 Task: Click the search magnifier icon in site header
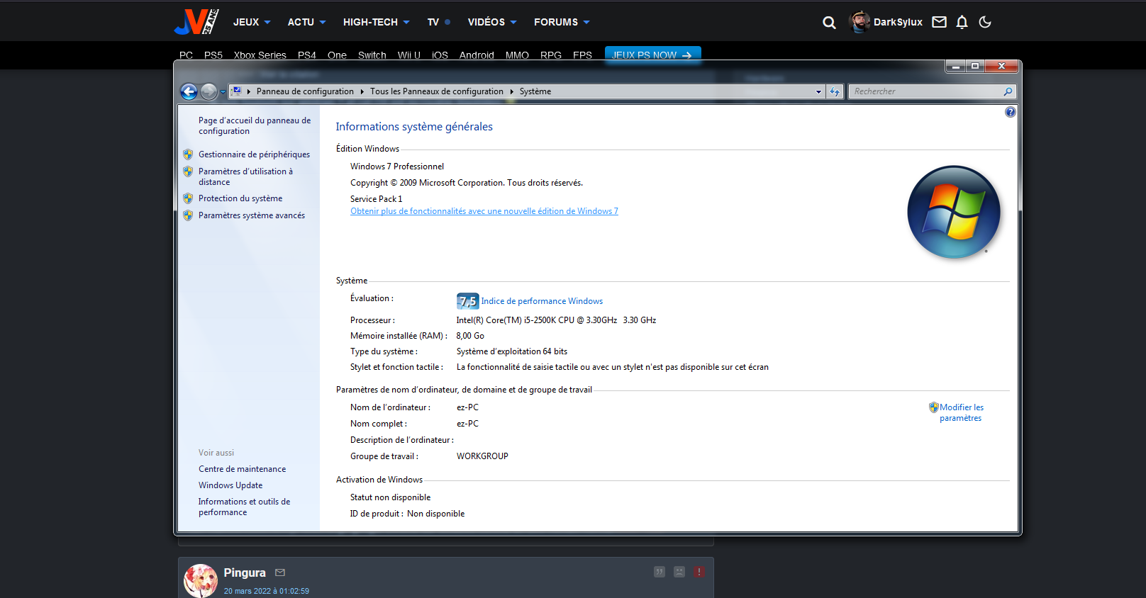pyautogui.click(x=829, y=23)
